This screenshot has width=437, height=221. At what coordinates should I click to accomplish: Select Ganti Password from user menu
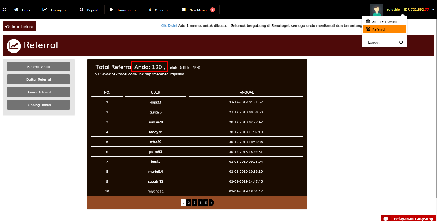[x=384, y=22]
